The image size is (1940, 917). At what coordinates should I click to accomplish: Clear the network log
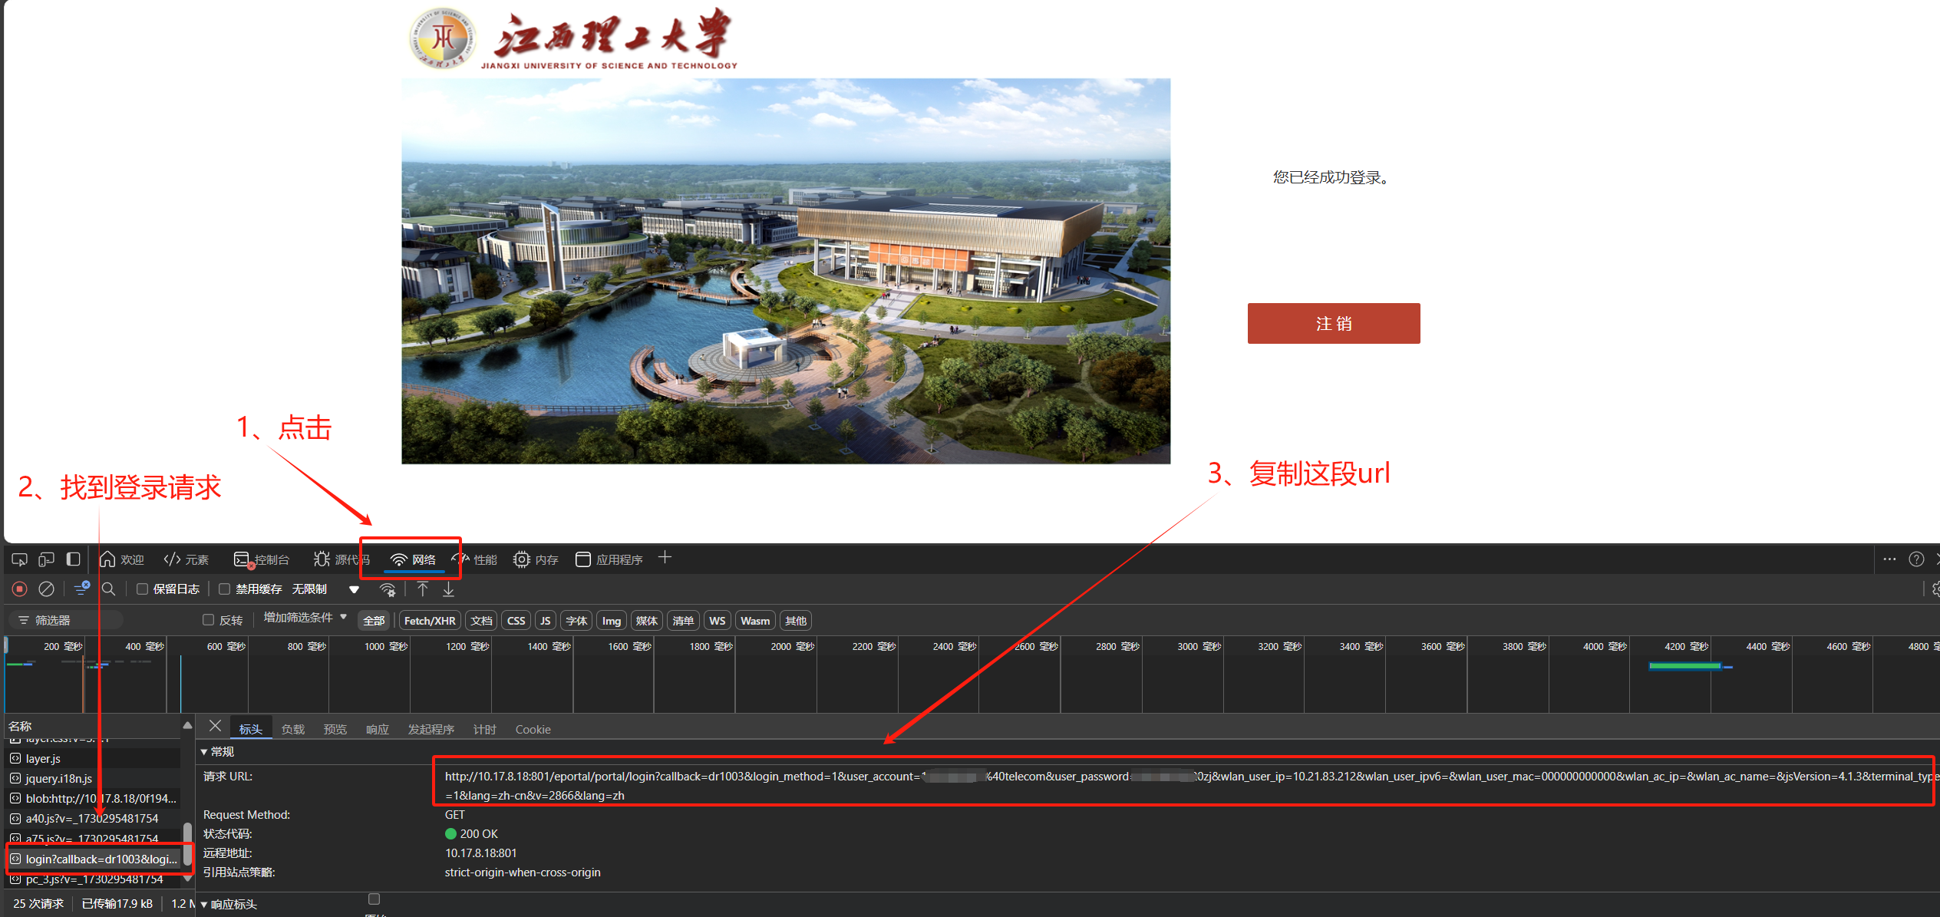(x=46, y=589)
